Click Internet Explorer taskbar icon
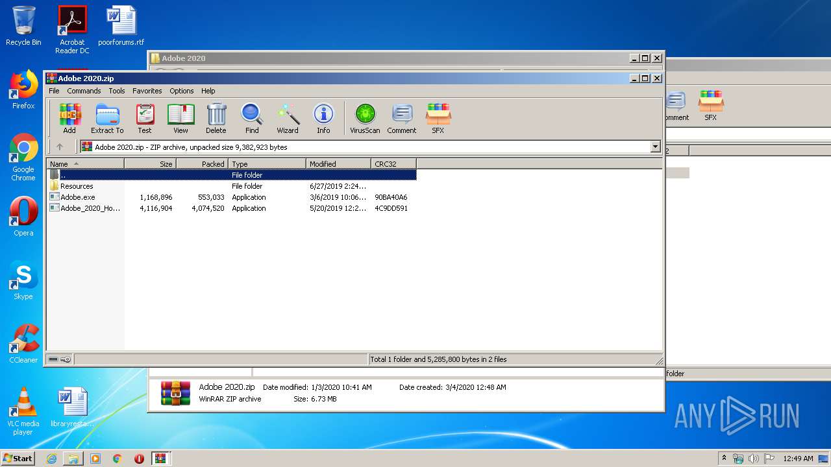This screenshot has height=467, width=831. (51, 459)
